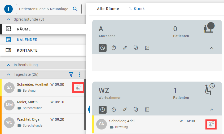Open Tagesliste three-dot options menu
Image resolution: width=224 pixels, height=134 pixels.
[x=79, y=75]
